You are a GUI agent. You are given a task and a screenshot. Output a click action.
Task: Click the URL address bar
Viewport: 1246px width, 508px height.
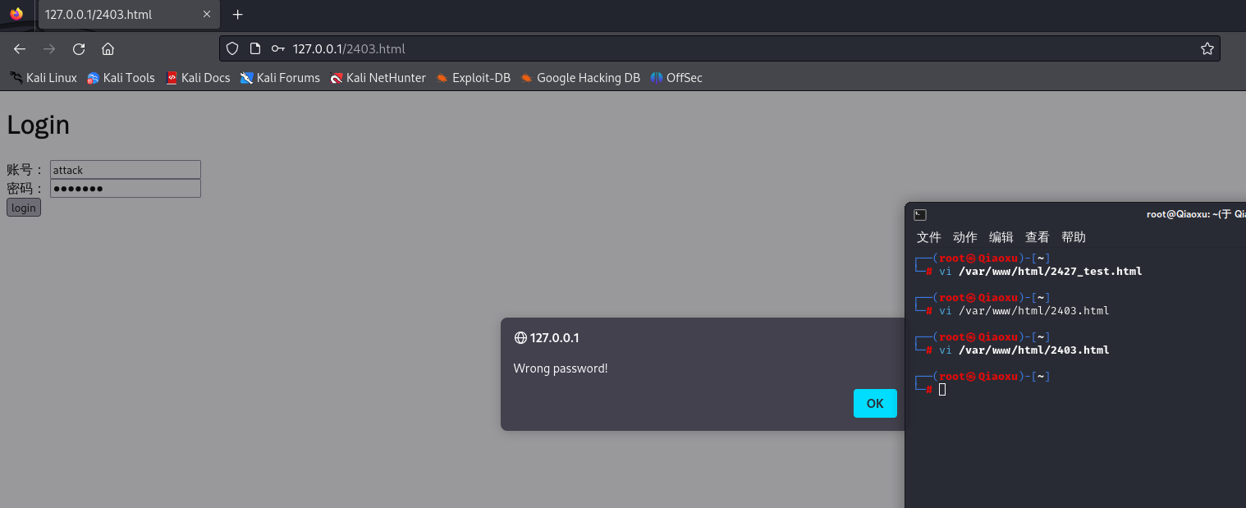(719, 48)
